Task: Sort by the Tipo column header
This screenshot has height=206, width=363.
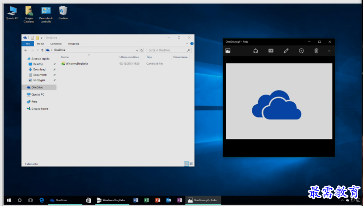Action: (149, 57)
